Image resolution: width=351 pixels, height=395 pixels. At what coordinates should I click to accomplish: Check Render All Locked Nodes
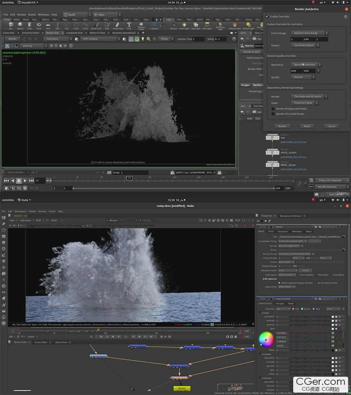(x=273, y=114)
